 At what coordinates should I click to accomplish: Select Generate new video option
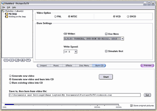coord(10,76)
